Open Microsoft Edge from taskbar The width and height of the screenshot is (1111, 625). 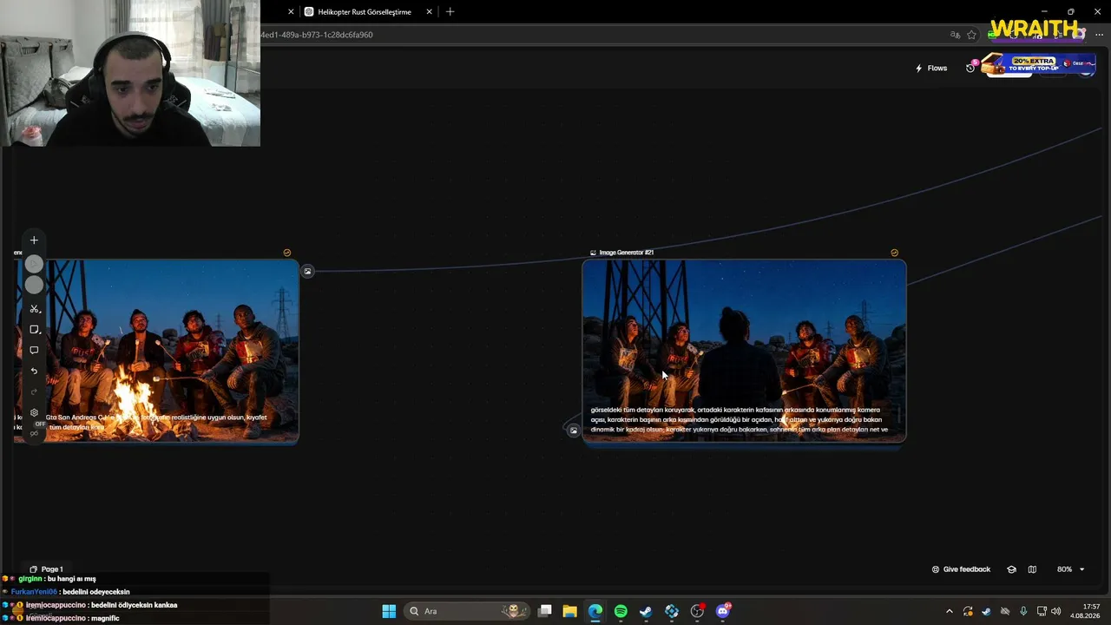pos(595,611)
